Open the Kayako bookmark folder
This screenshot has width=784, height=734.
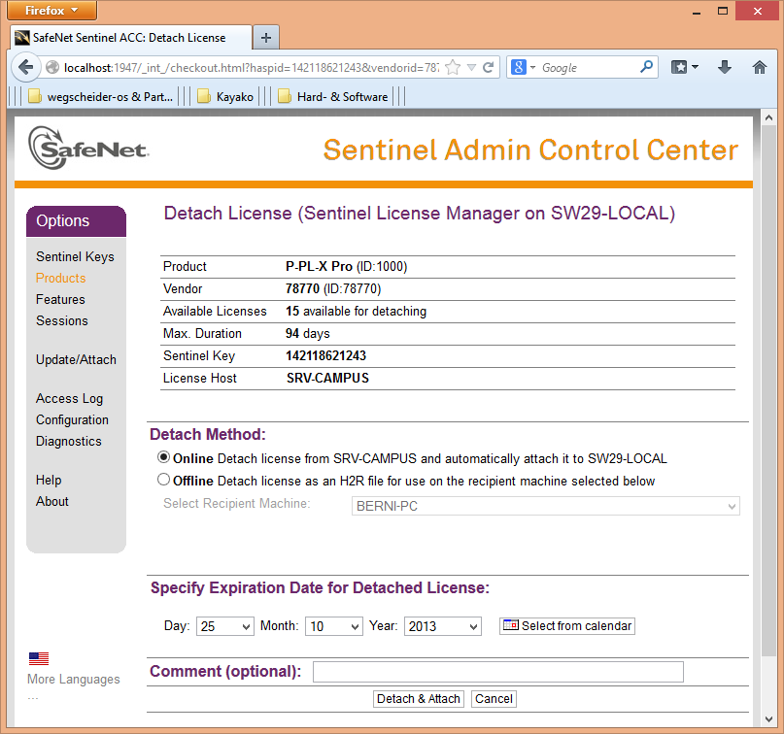(225, 96)
